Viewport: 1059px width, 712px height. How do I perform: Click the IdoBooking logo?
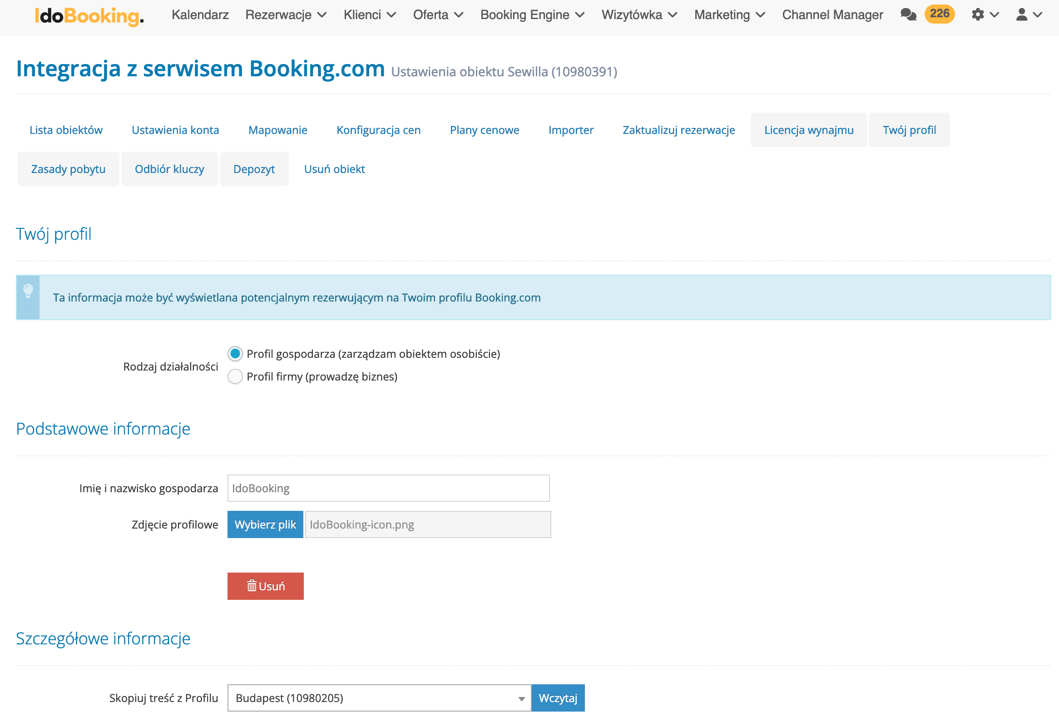(89, 16)
